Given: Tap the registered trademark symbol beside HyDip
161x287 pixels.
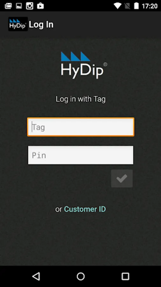Looking at the screenshot, I should (x=105, y=64).
